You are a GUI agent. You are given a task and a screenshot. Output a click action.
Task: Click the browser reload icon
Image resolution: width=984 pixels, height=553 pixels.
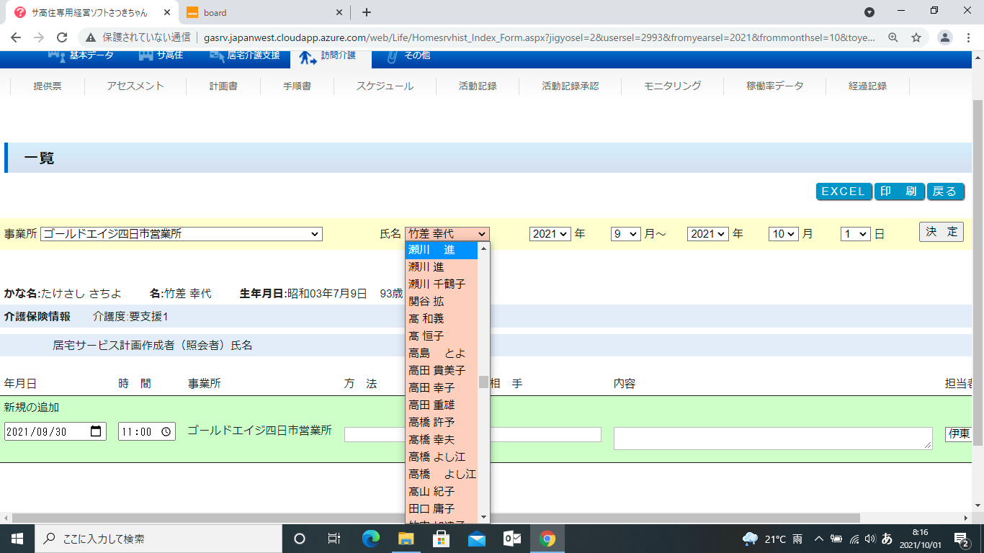pos(62,37)
